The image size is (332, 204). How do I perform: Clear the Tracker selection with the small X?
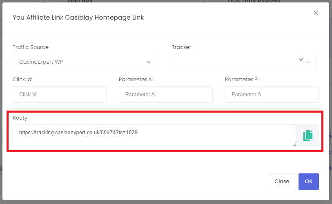click(x=301, y=60)
